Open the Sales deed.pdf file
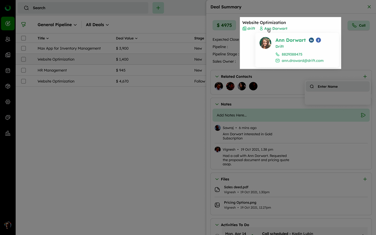This screenshot has width=376, height=235. pos(236,187)
